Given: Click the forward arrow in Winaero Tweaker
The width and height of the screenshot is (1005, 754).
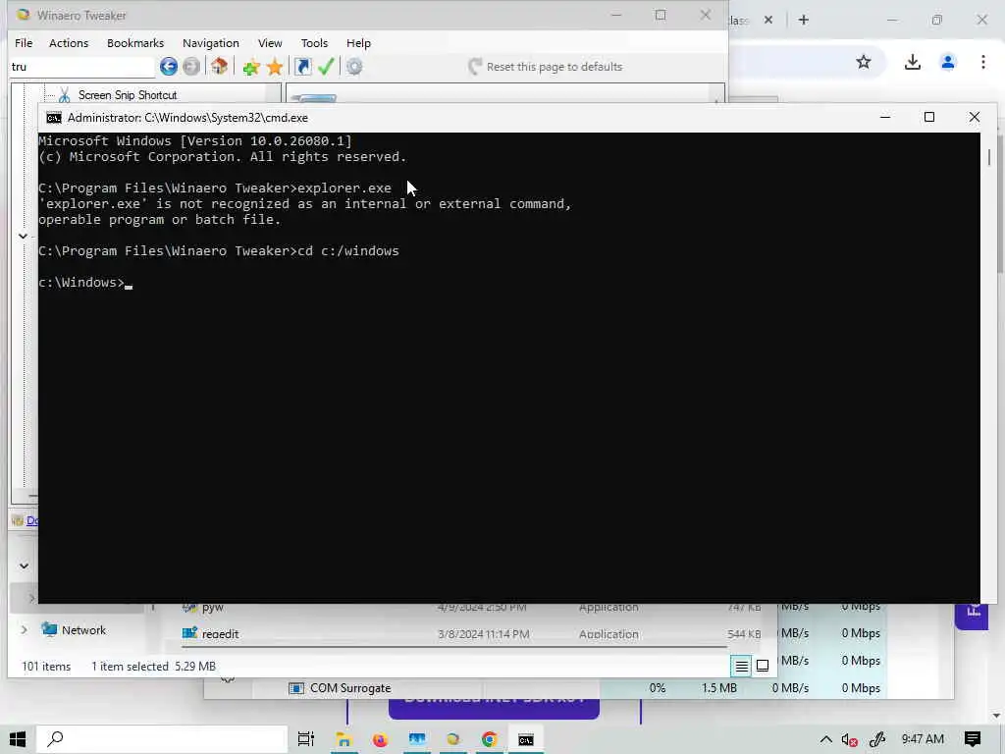Looking at the screenshot, I should 191,66.
